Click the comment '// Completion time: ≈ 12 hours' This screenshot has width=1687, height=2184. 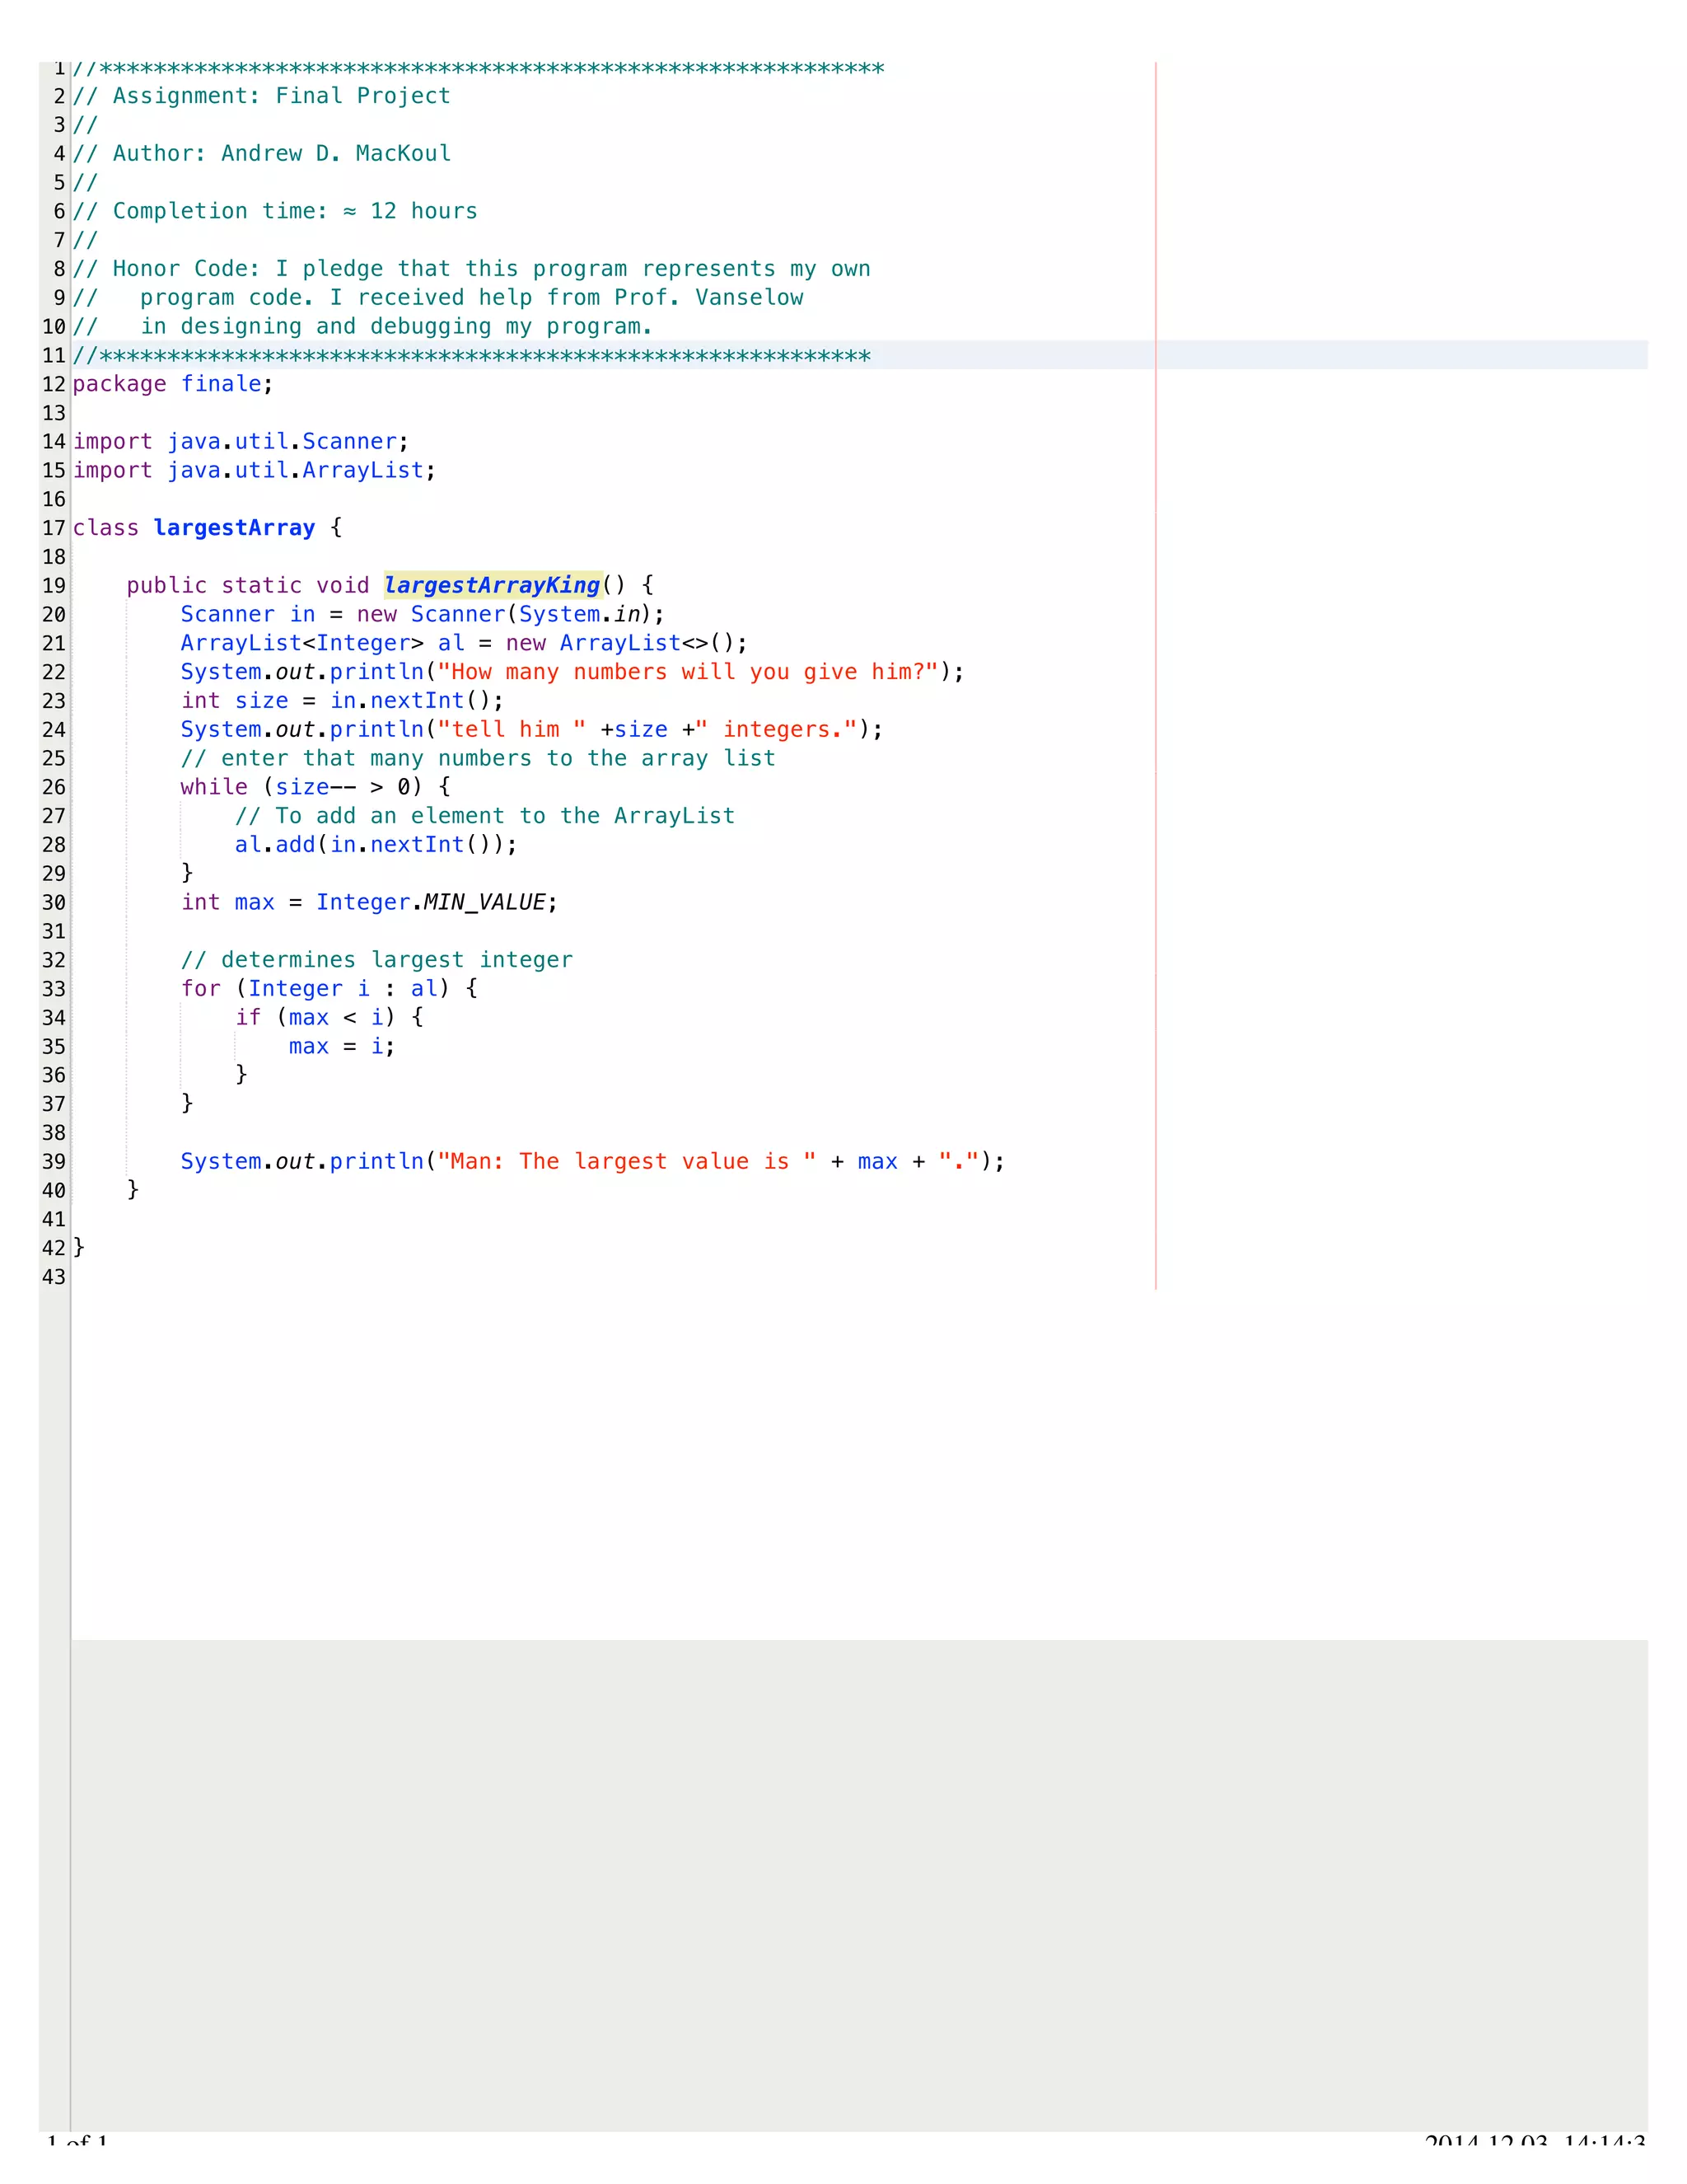(x=275, y=211)
